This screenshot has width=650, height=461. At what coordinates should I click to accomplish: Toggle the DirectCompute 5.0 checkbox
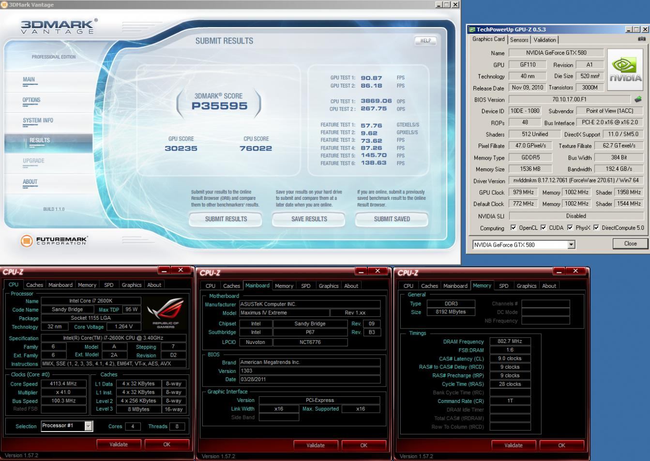[596, 228]
